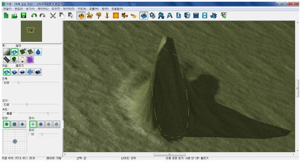Select the purple Creep brush
The height and width of the screenshot is (162, 301).
click(x=31, y=59)
